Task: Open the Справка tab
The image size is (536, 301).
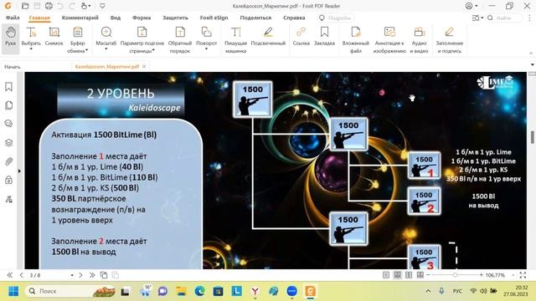Action: tap(294, 18)
